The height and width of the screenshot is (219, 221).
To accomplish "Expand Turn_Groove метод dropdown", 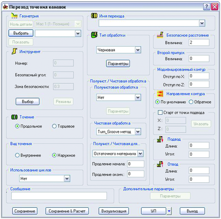I will pyautogui.click(x=138, y=132).
